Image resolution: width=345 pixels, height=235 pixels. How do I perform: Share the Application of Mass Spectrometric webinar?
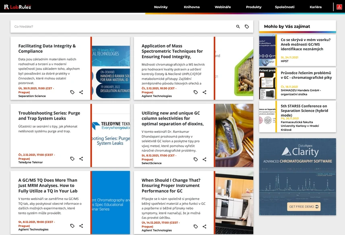pyautogui.click(x=205, y=92)
